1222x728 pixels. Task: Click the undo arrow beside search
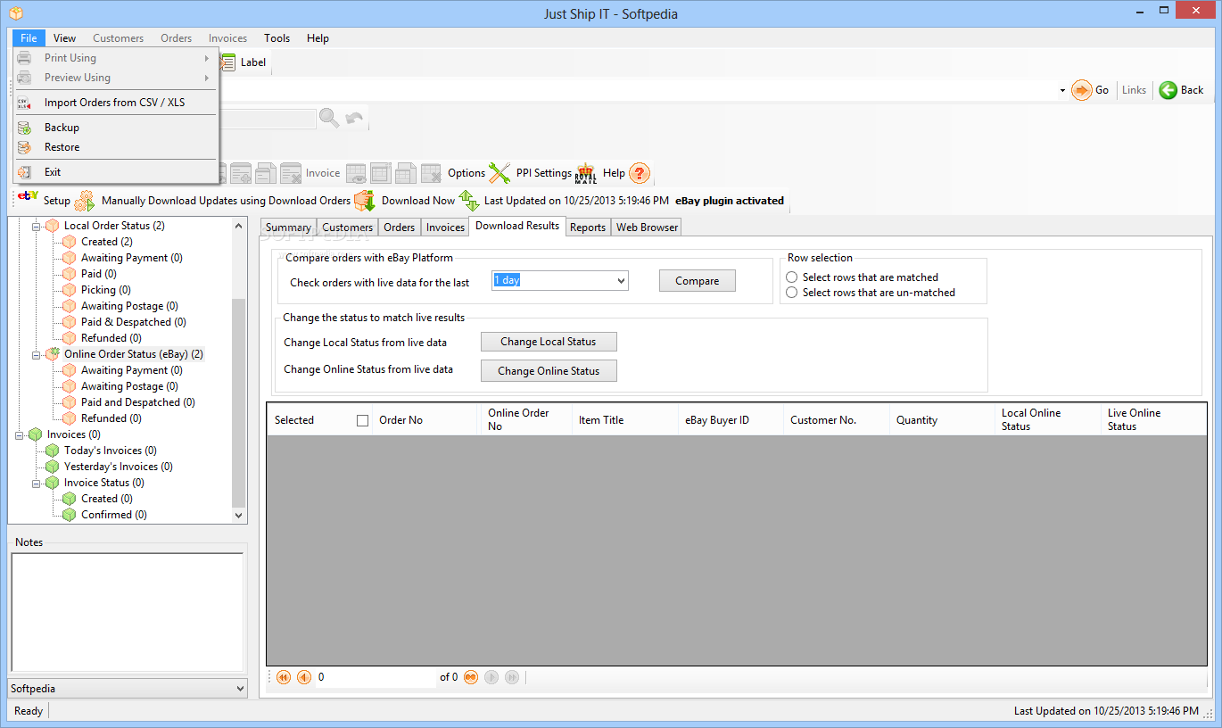click(x=355, y=118)
